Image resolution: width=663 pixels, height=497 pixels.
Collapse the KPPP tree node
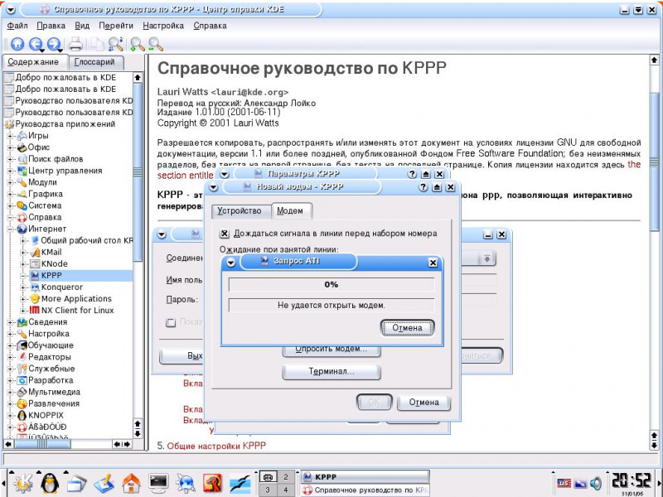point(24,276)
